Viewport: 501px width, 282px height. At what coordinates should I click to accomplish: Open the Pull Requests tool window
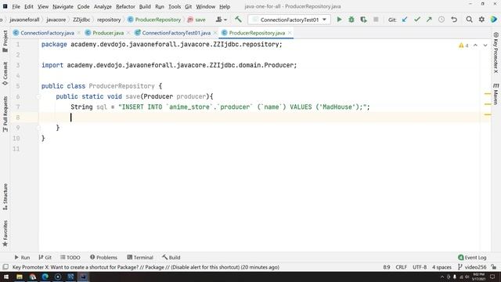[x=5, y=114]
